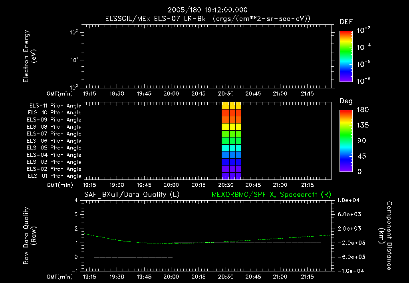The height and width of the screenshot is (283, 409).
Task: Select the ELS-06 Pitch Angle row label
Action: pos(54,141)
